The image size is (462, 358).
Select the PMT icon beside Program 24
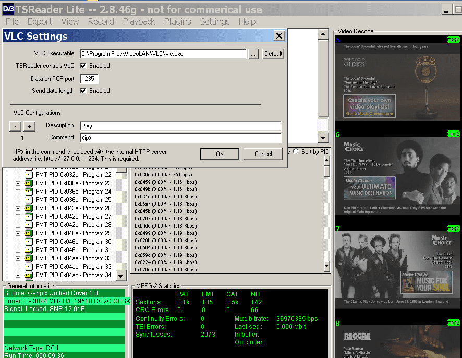28,192
